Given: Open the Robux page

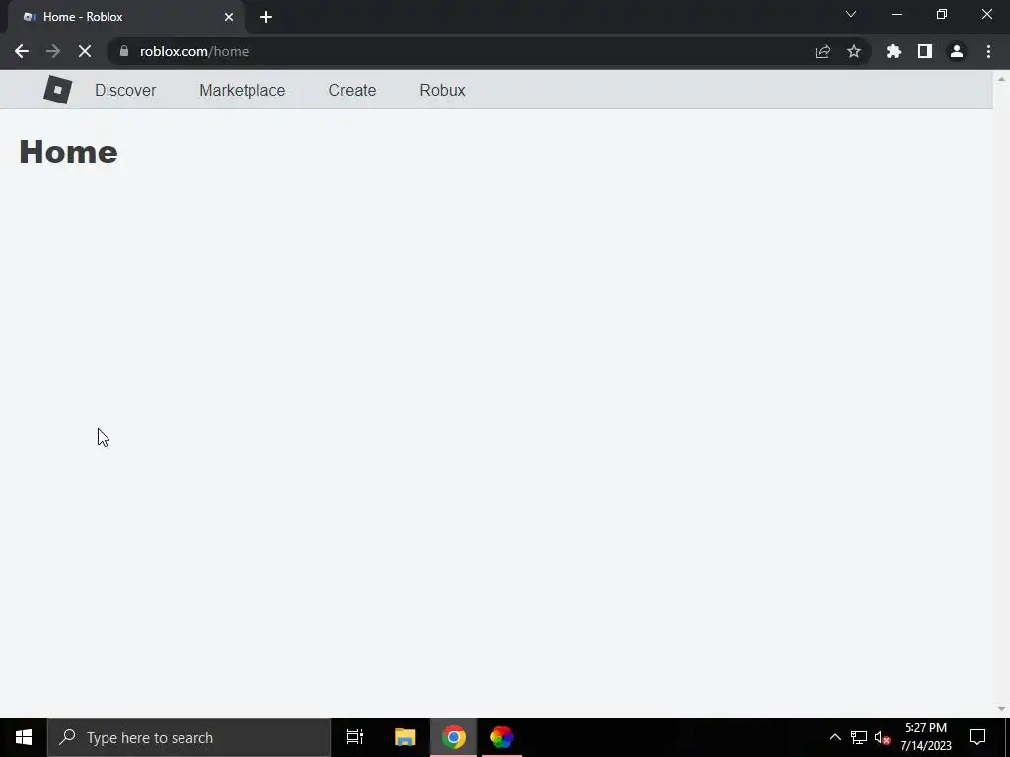Looking at the screenshot, I should point(442,90).
